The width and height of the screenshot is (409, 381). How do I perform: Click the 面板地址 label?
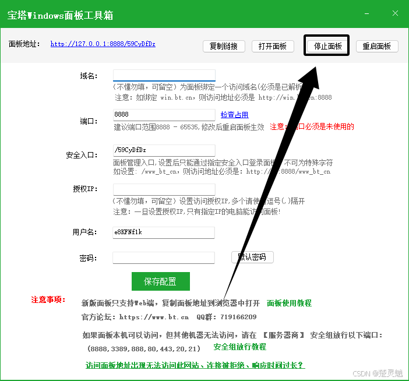[x=24, y=44]
